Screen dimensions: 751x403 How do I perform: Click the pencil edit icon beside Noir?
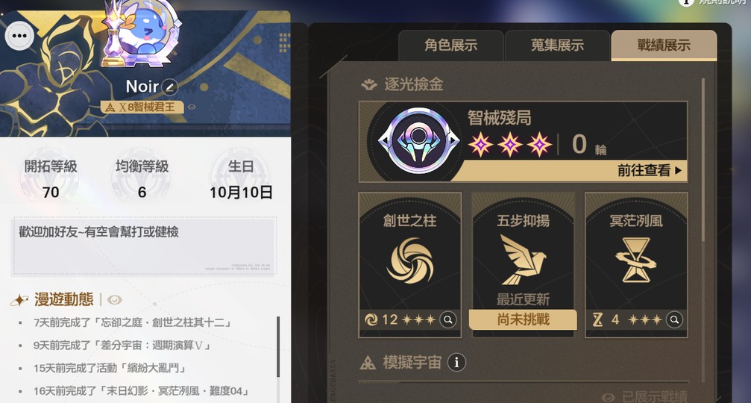pyautogui.click(x=169, y=87)
